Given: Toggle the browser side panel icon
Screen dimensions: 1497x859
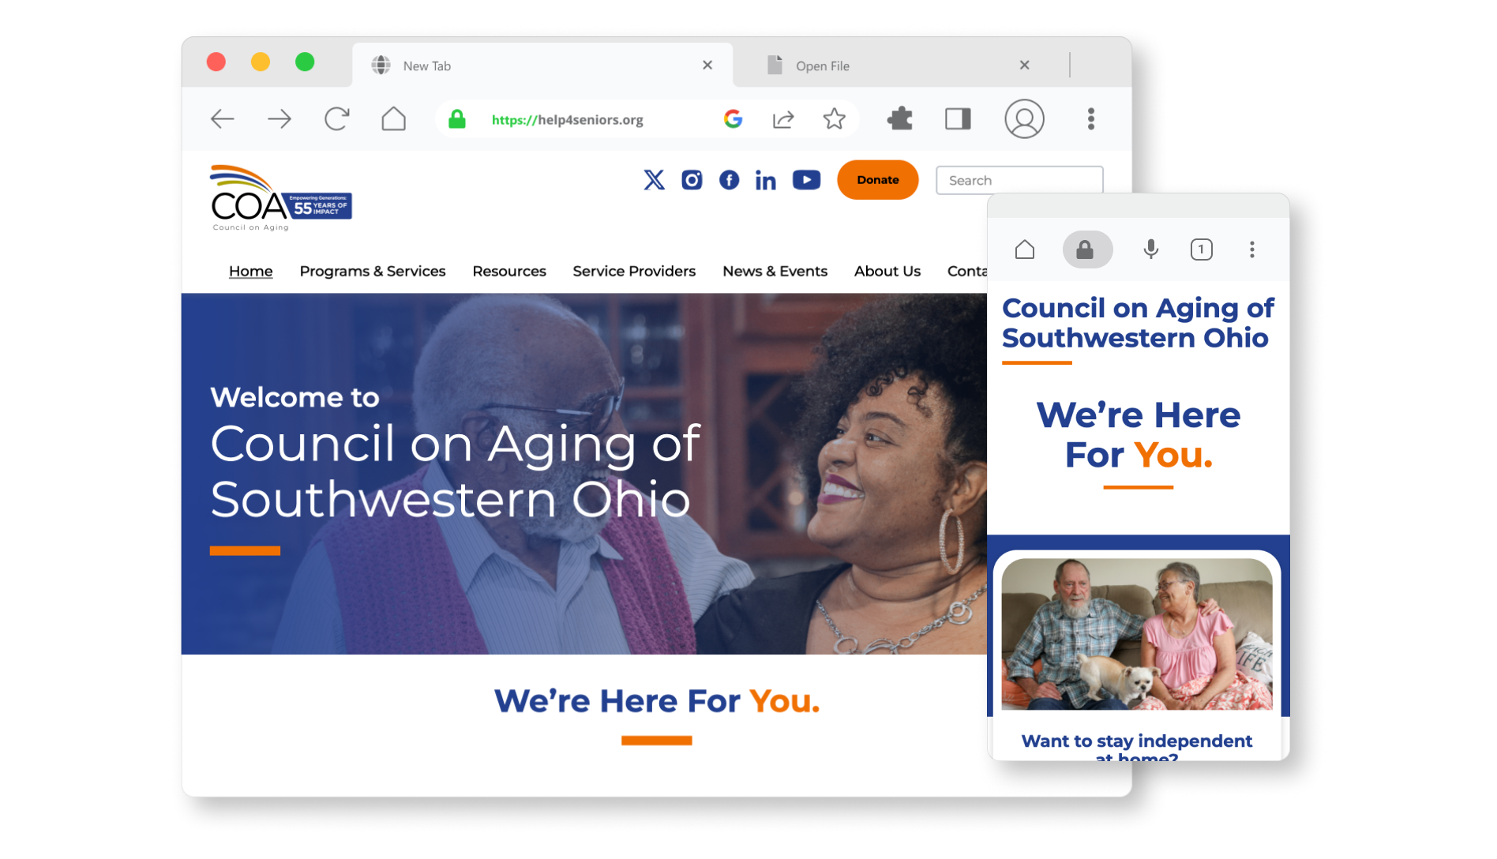Looking at the screenshot, I should 958,119.
